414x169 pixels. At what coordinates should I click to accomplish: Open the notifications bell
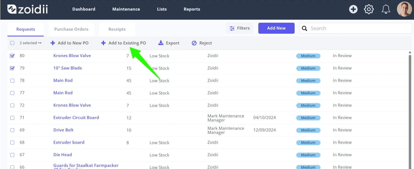tap(386, 9)
